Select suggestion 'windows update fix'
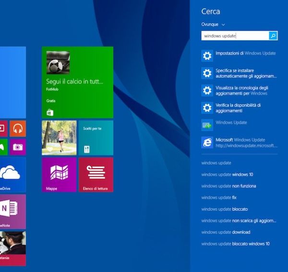This screenshot has height=272, width=288. coord(219,198)
